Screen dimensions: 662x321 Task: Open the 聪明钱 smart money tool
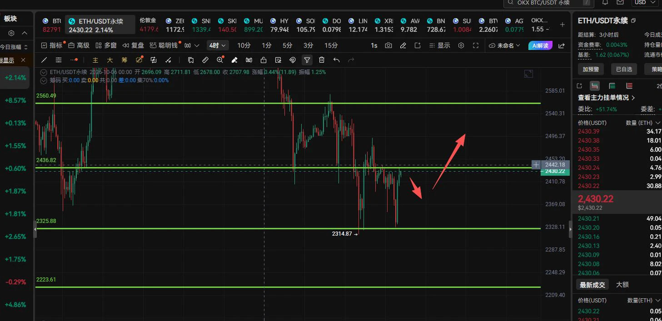[x=164, y=45]
